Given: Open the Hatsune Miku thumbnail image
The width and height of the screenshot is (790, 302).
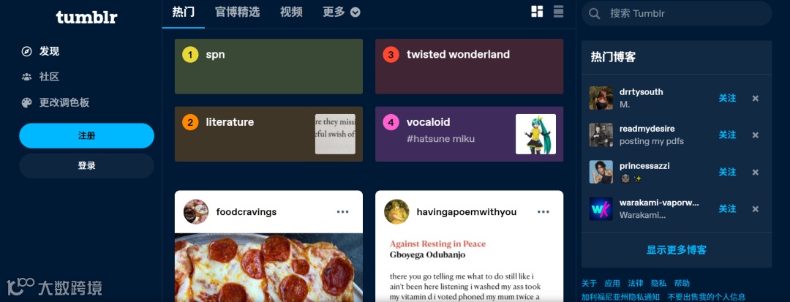Looking at the screenshot, I should (535, 134).
